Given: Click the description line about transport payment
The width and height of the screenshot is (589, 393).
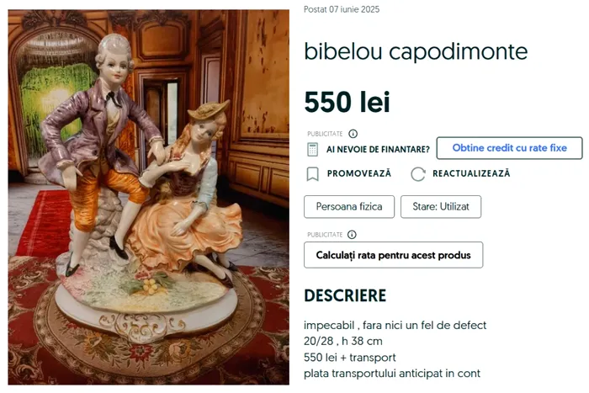Looking at the screenshot, I should pos(392,374).
